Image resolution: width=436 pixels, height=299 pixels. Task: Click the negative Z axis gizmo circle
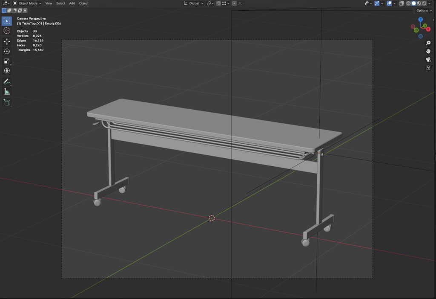[x=421, y=36]
